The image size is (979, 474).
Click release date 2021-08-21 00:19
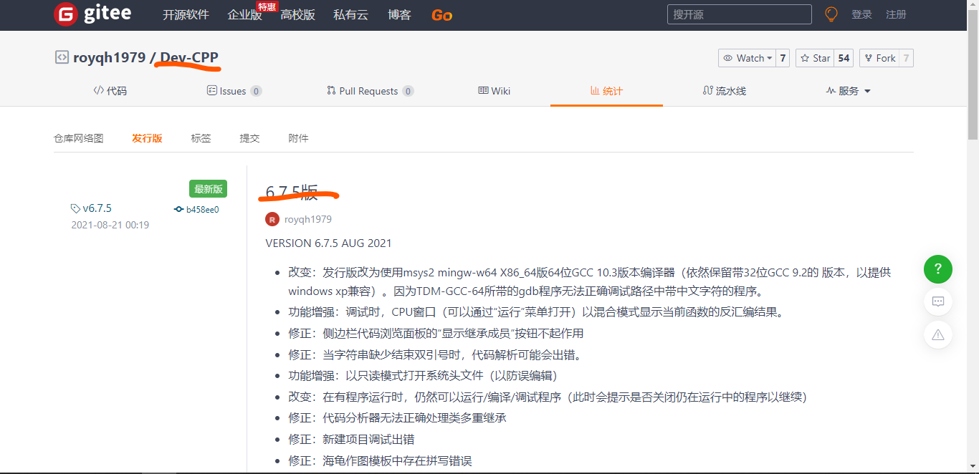[x=110, y=225]
